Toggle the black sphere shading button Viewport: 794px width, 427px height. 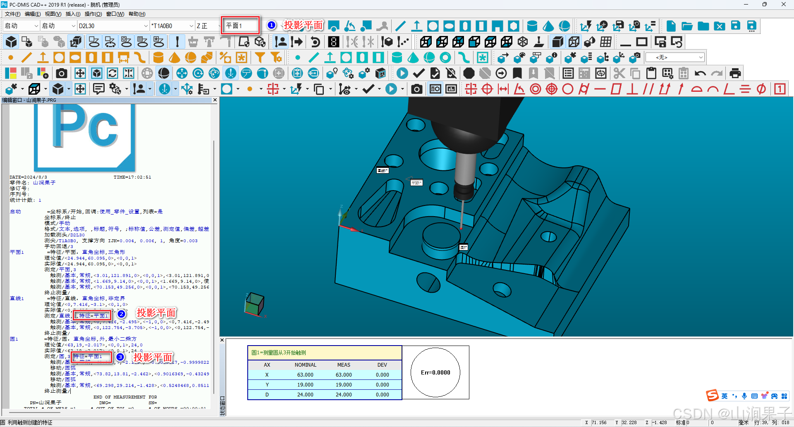[164, 73]
